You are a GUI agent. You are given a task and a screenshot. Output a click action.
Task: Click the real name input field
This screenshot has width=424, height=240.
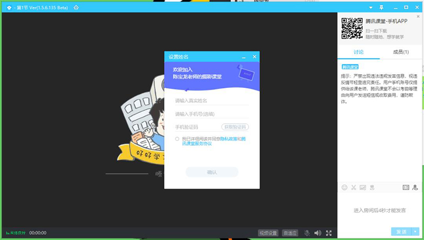(211, 101)
